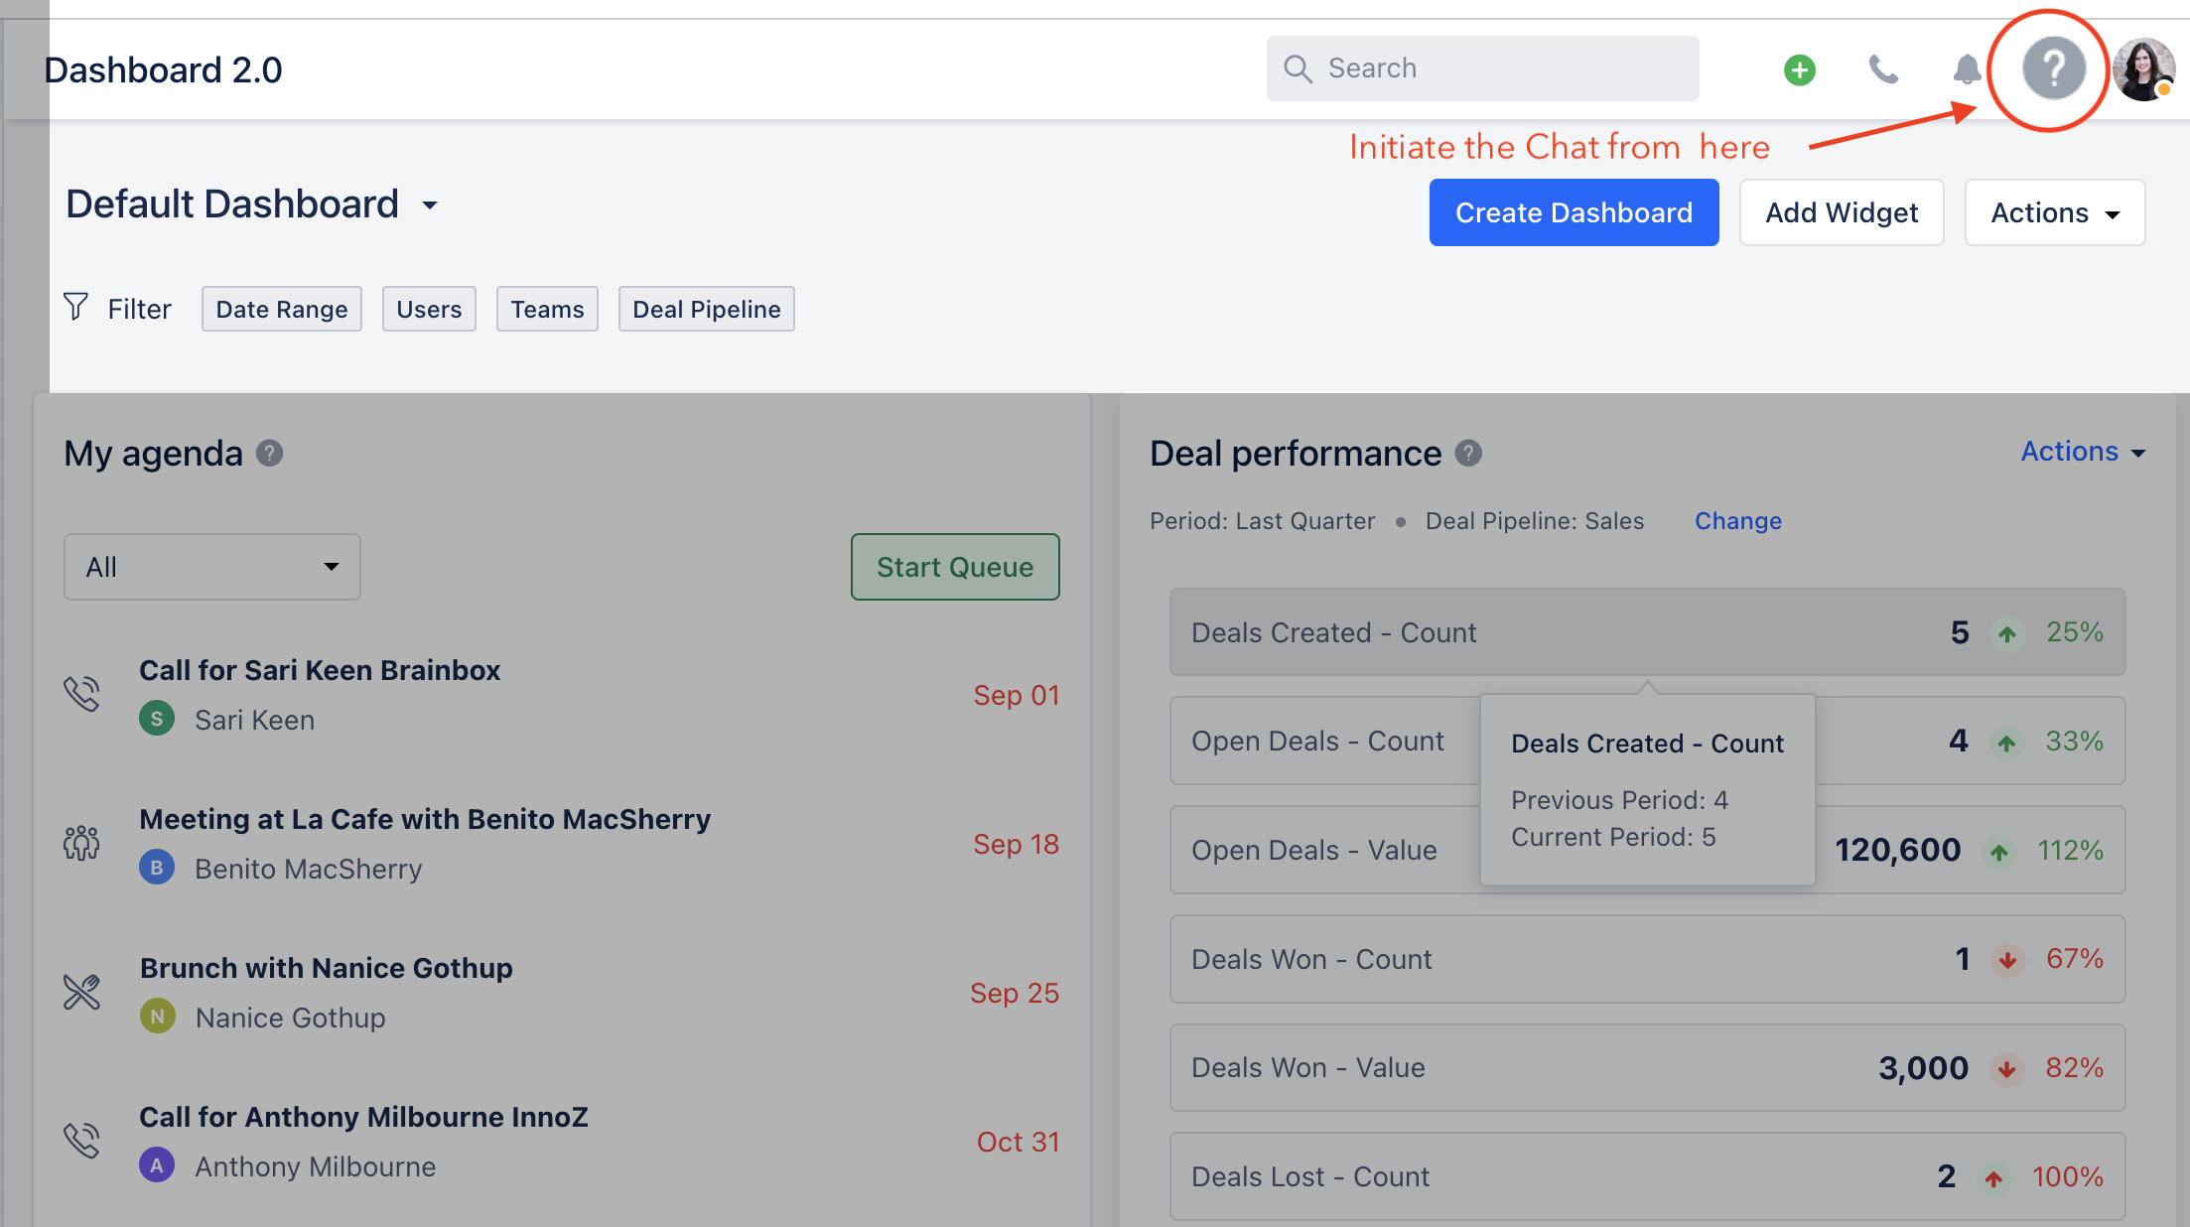This screenshot has height=1227, width=2190.
Task: Click Sari Keen's green S avatar
Action: (x=157, y=719)
